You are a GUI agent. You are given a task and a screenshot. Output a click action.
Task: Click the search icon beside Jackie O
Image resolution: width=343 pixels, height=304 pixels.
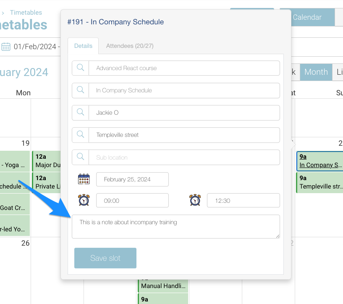[81, 113]
